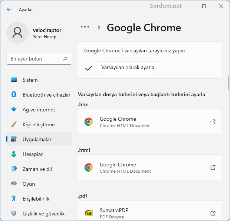230x221 pixels.
Task: Click the Gizlilik shield icon
Action: (x=14, y=213)
